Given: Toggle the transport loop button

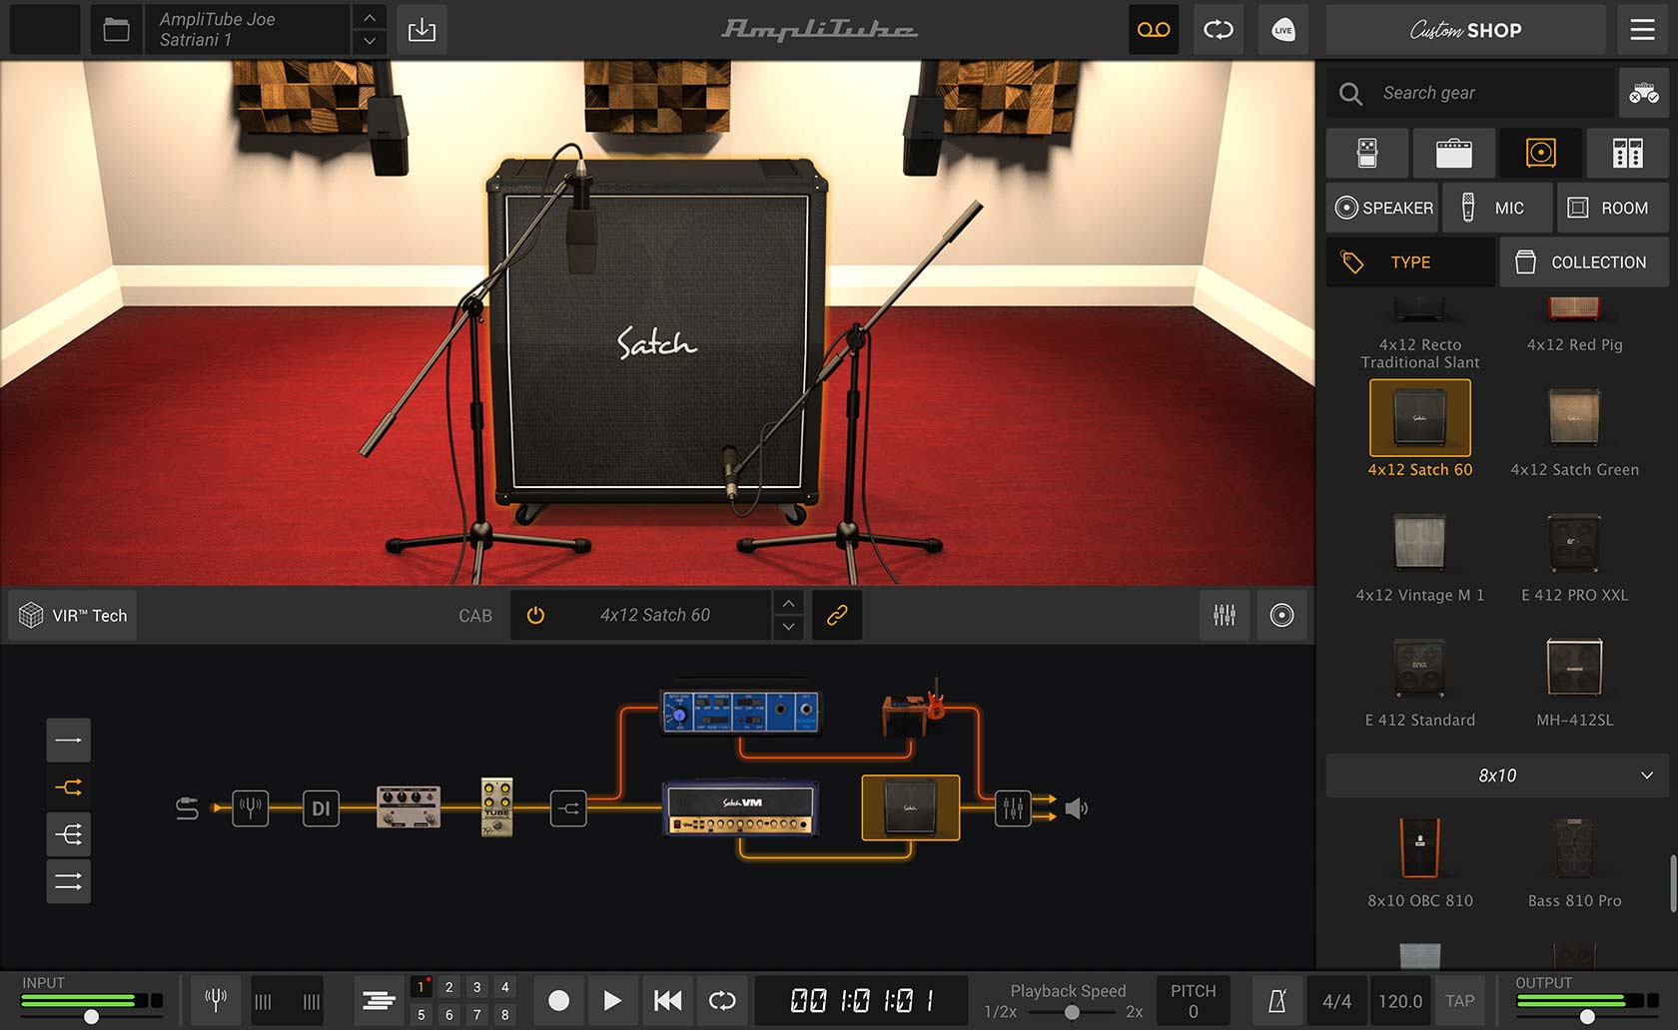Looking at the screenshot, I should click(x=722, y=1000).
